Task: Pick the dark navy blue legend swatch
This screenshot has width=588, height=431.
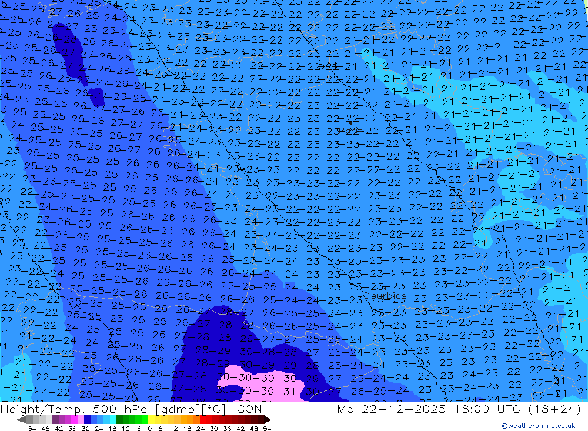Action: pos(87,420)
